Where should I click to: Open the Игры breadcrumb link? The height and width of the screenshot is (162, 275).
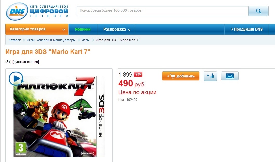[x=86, y=40]
